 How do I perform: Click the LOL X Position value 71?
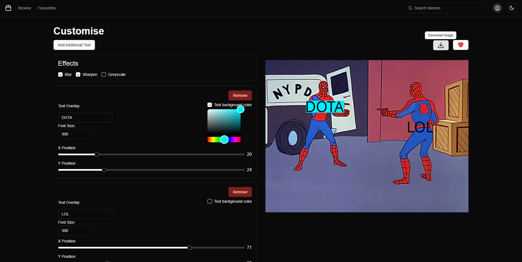249,248
